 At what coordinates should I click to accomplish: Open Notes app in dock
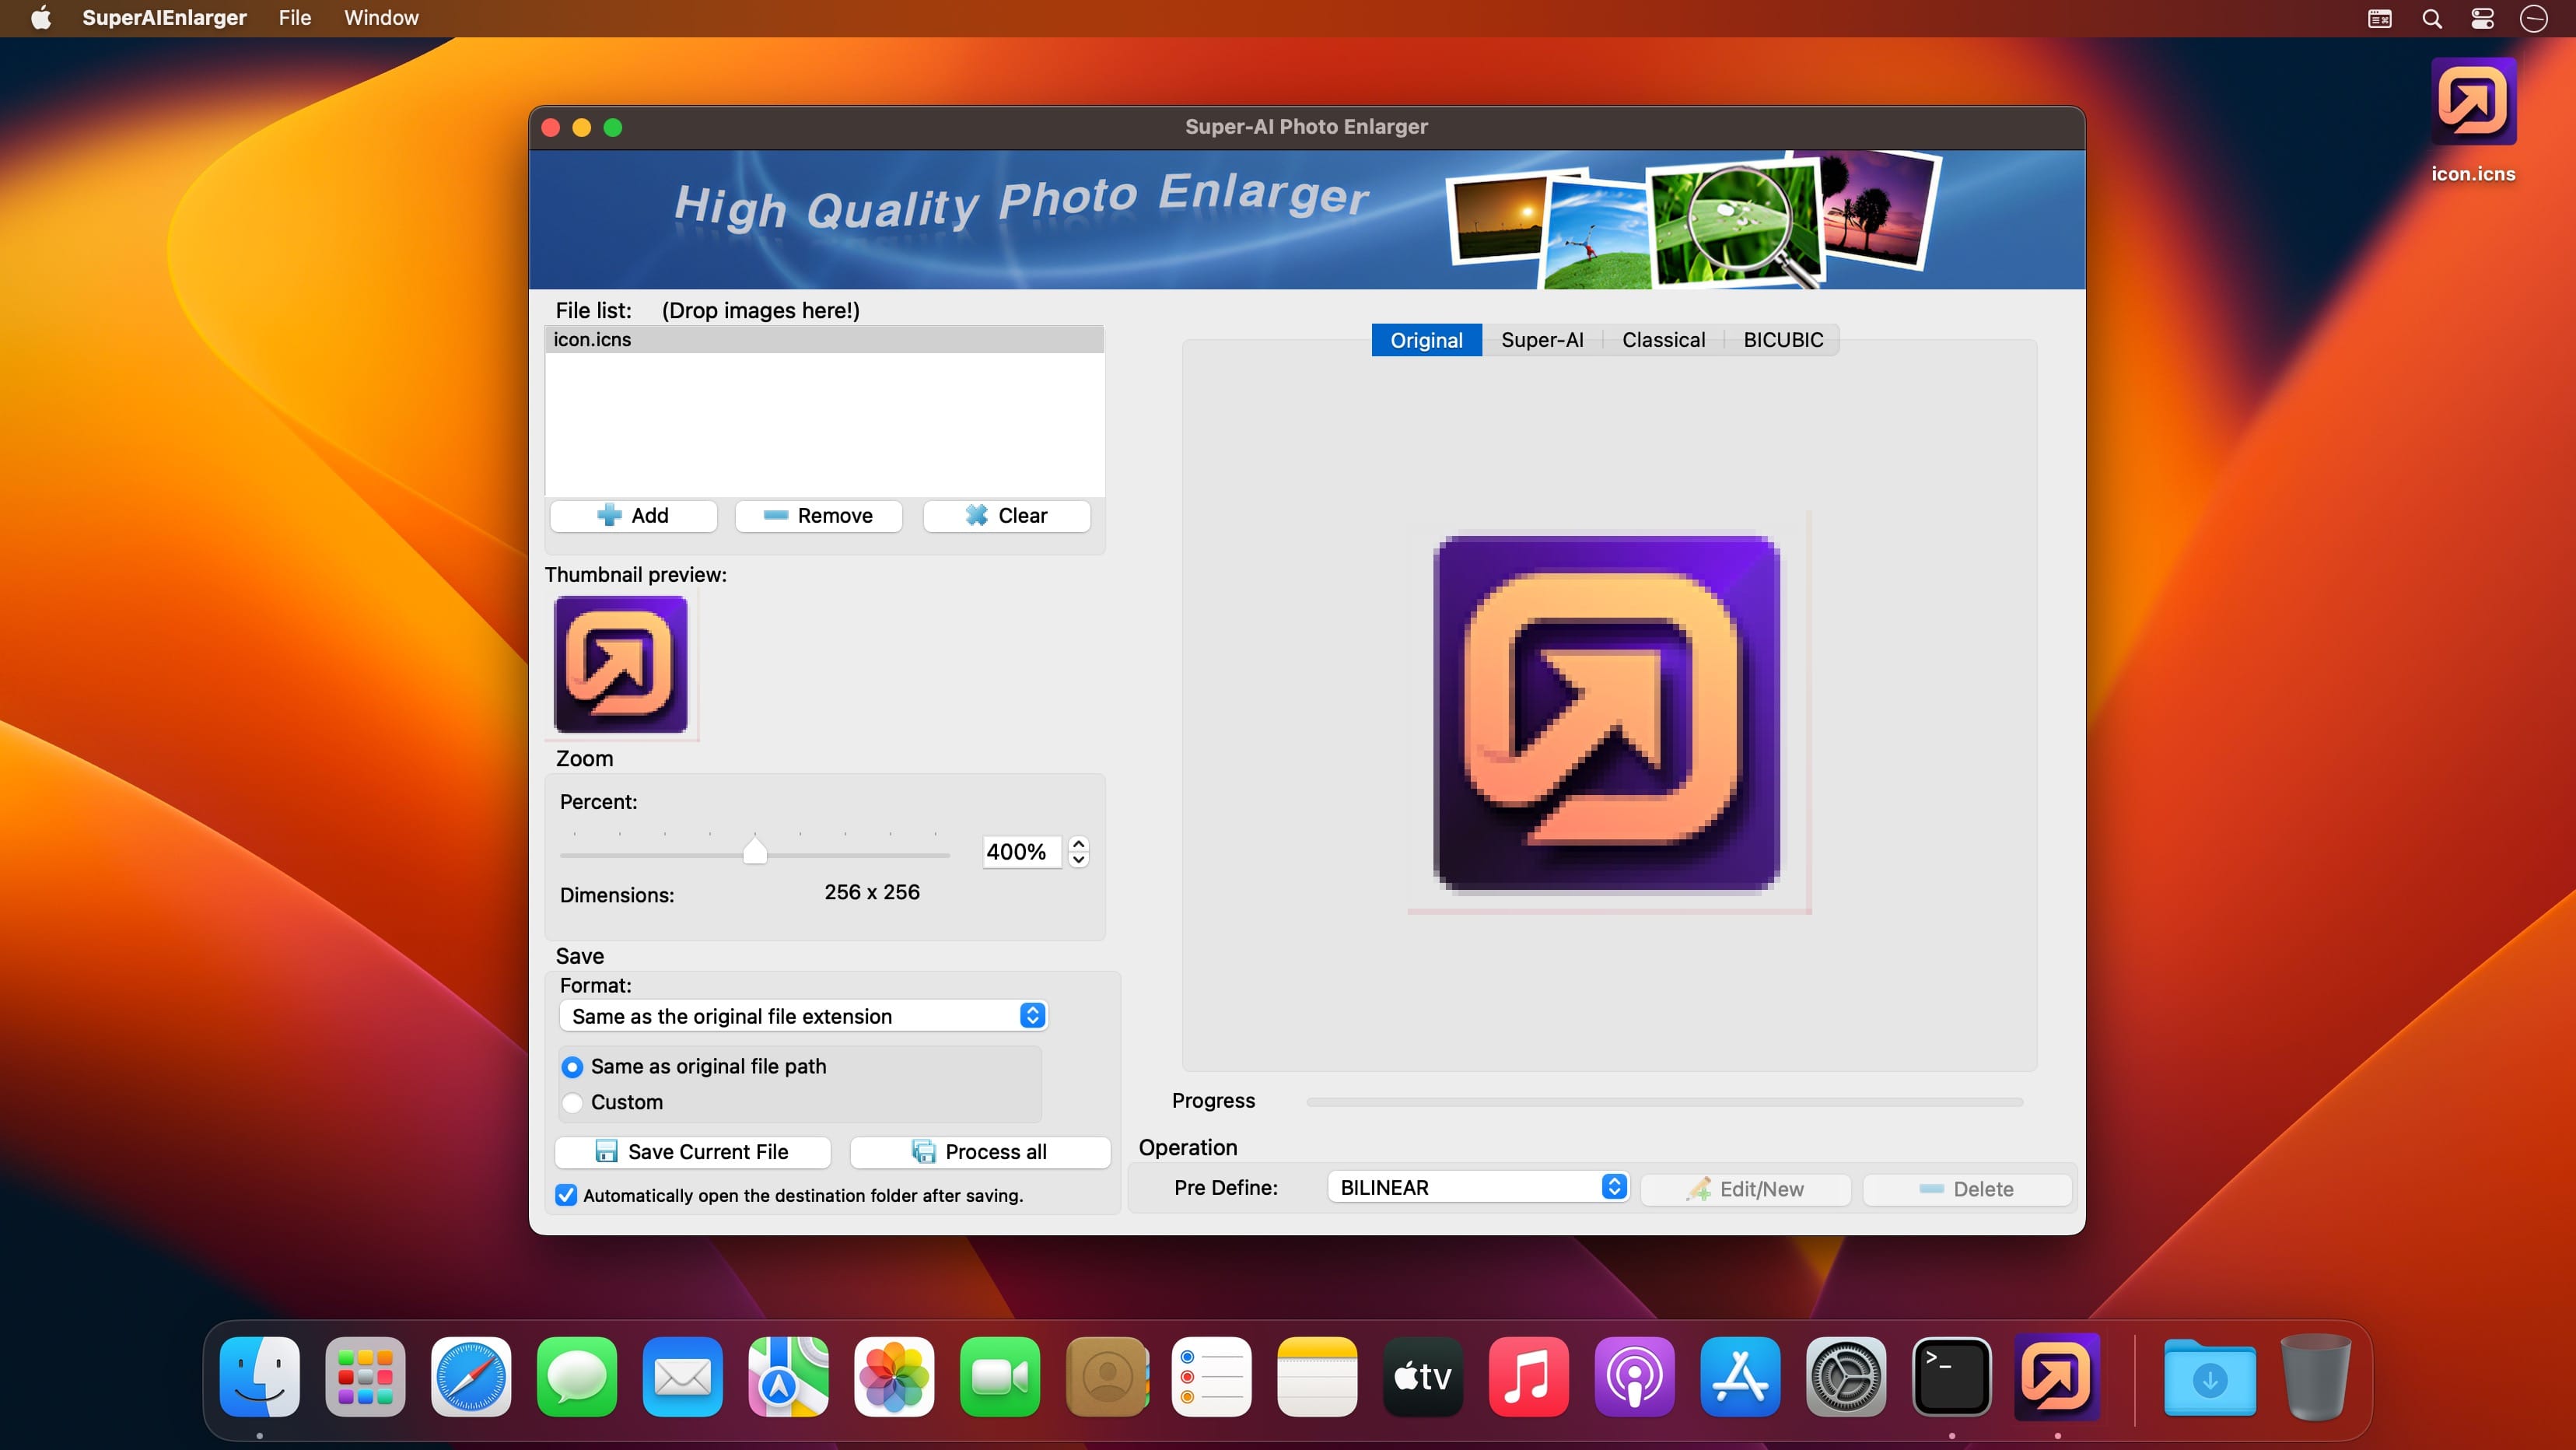click(x=1317, y=1377)
